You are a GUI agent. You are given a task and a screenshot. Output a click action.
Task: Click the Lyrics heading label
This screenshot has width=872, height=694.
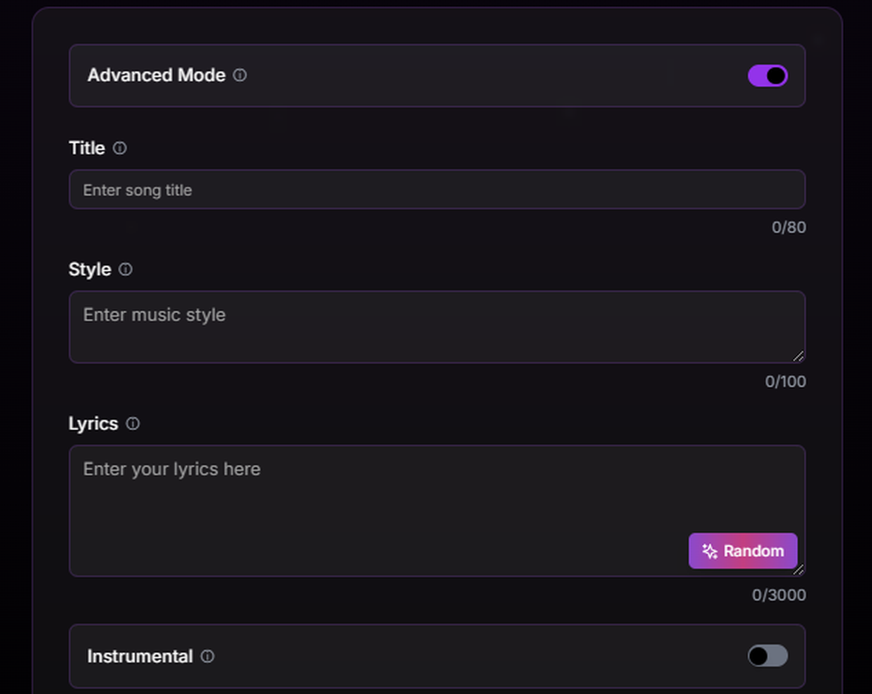coord(93,424)
